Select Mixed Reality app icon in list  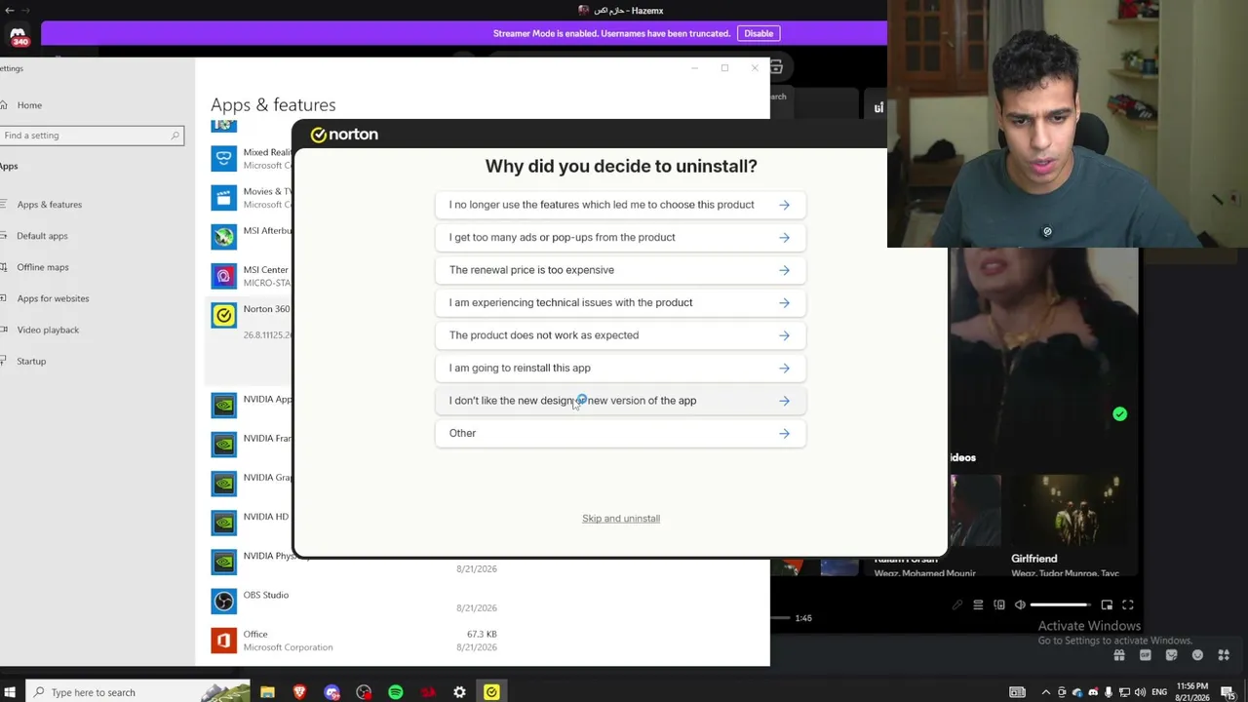pos(224,159)
